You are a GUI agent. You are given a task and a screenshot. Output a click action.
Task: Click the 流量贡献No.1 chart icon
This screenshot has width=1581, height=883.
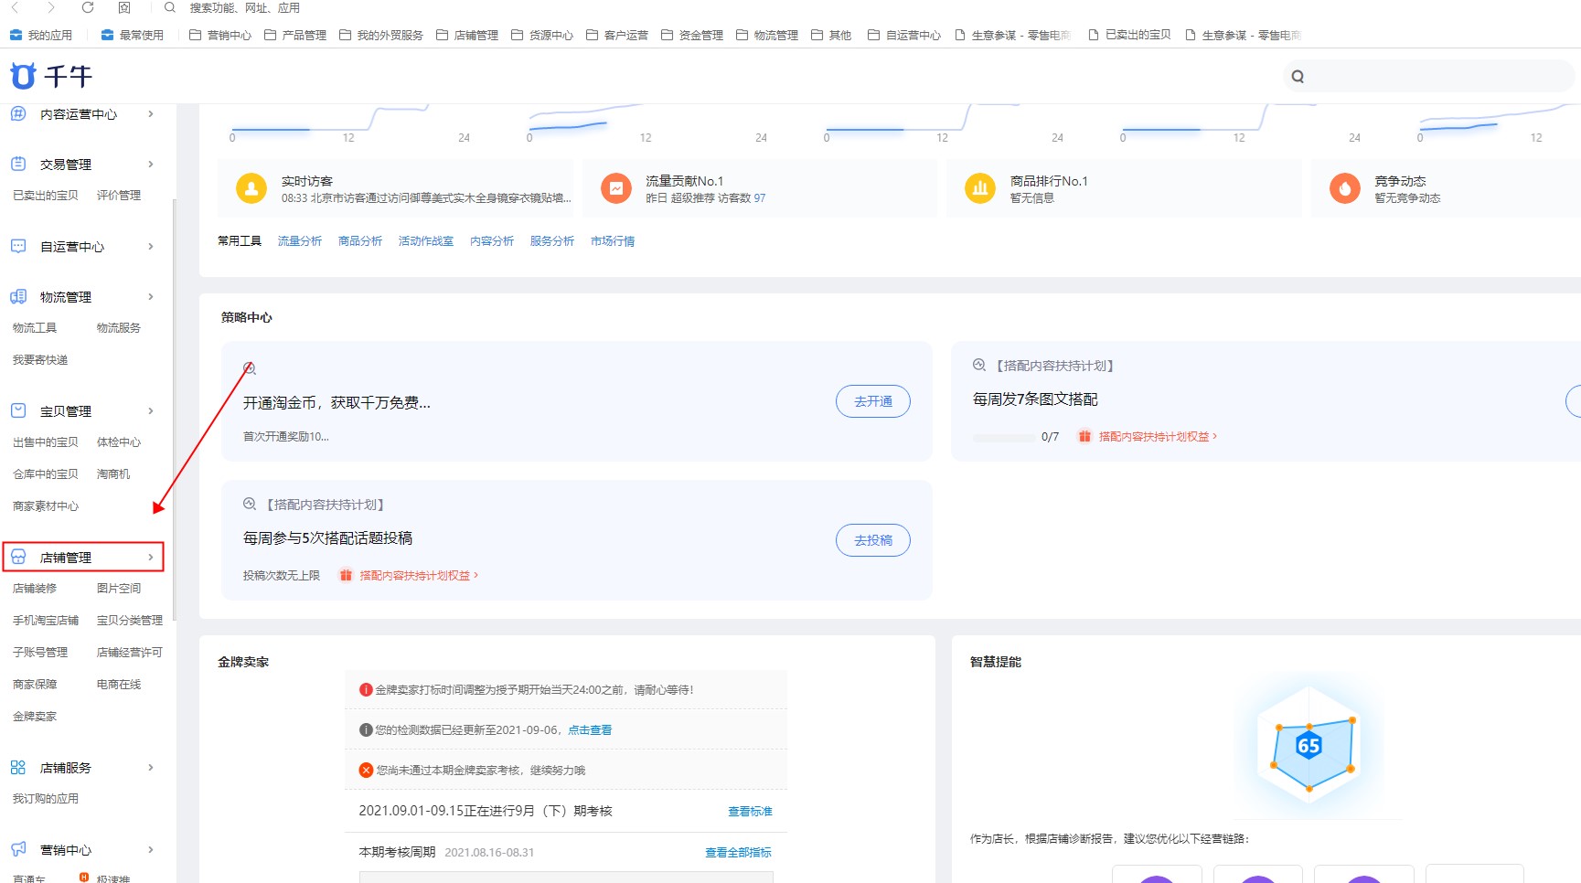pyautogui.click(x=615, y=187)
